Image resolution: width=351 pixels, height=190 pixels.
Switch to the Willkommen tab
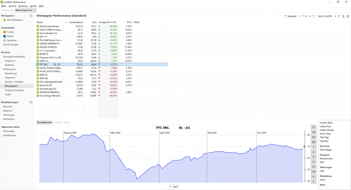(x=7, y=10)
